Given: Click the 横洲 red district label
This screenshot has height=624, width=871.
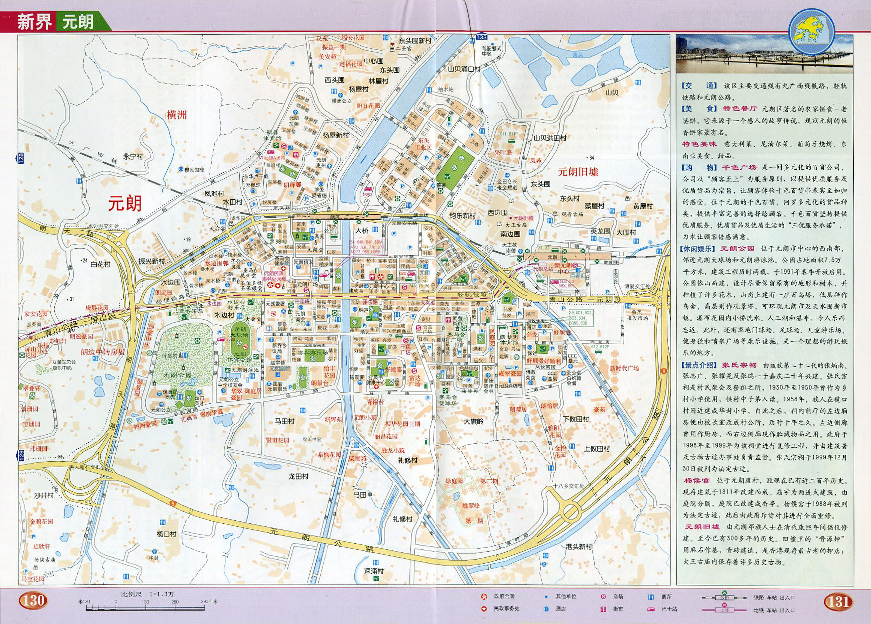Looking at the screenshot, I should tap(176, 115).
